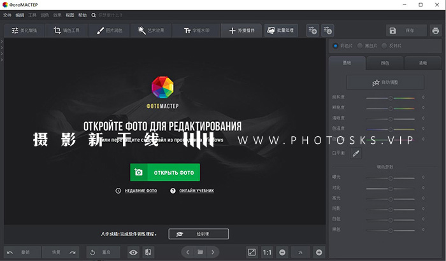Open the 编辑 menu

click(x=20, y=15)
